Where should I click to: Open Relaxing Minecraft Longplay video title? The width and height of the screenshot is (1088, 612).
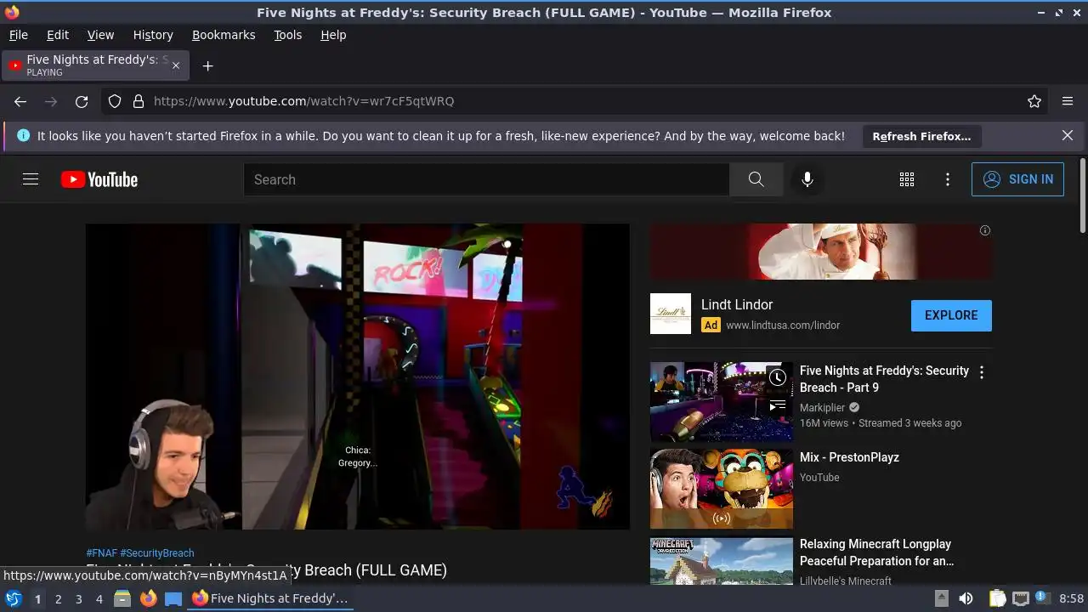pos(876,552)
